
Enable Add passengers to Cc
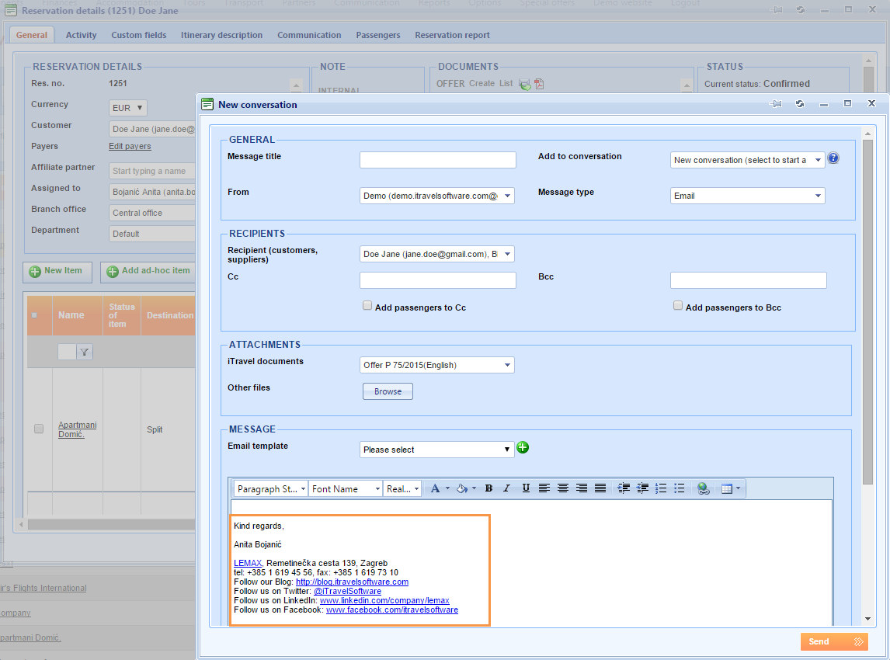point(367,306)
